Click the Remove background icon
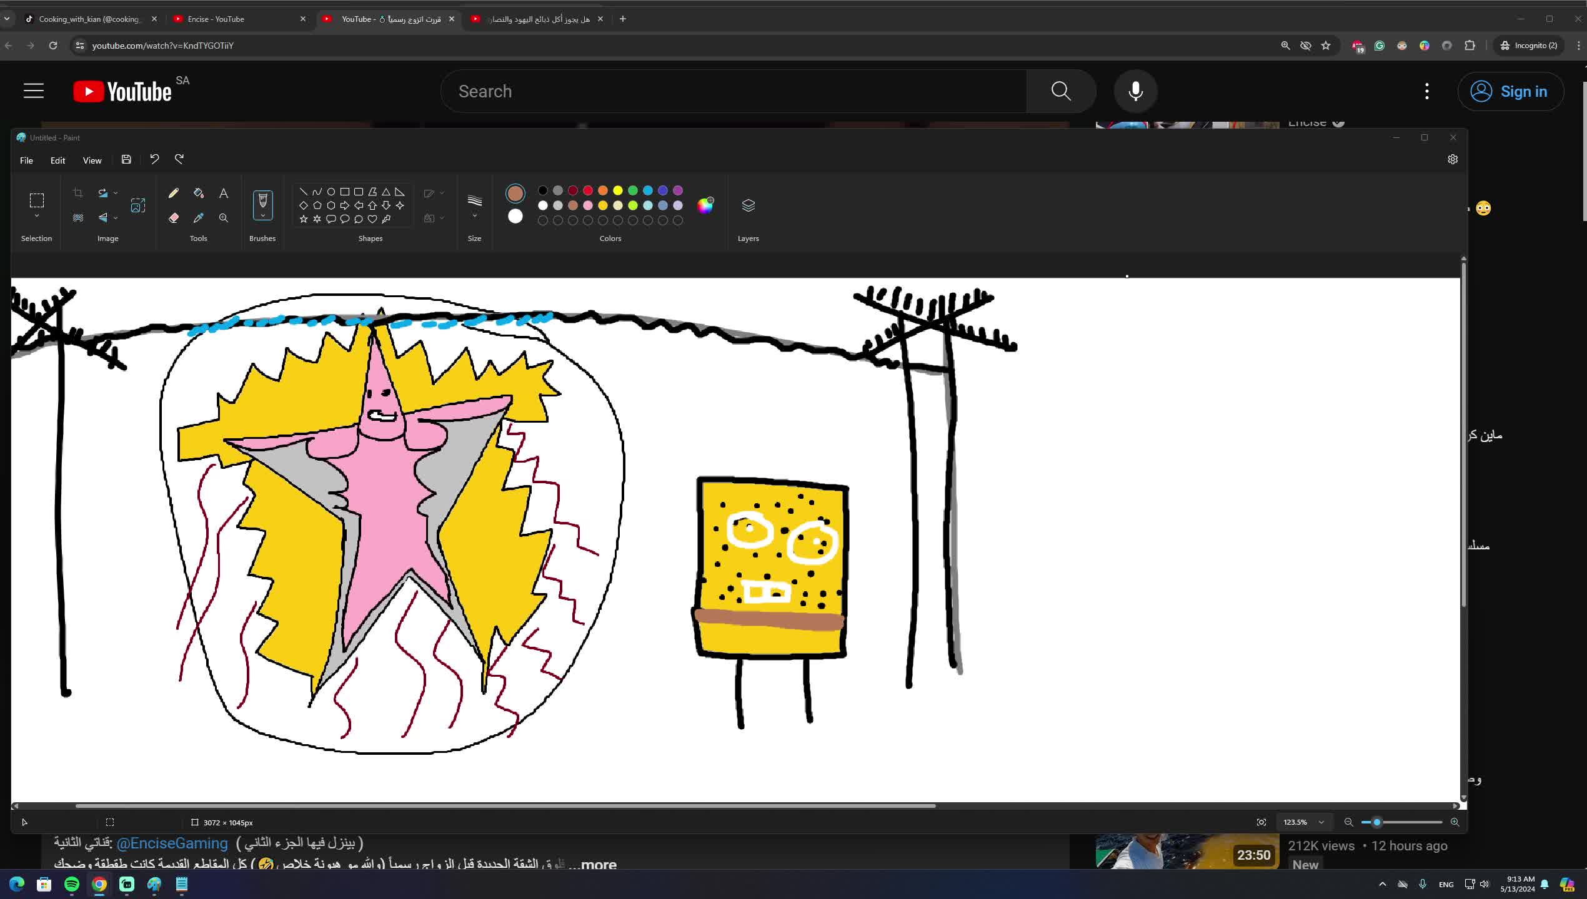 click(78, 218)
